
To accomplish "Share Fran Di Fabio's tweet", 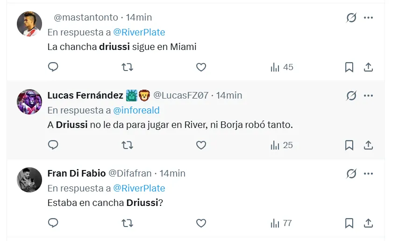I will [x=368, y=223].
